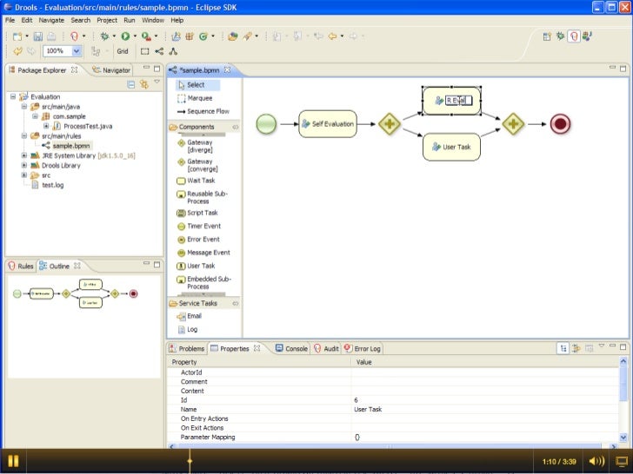Switch to the Console tab

point(291,349)
